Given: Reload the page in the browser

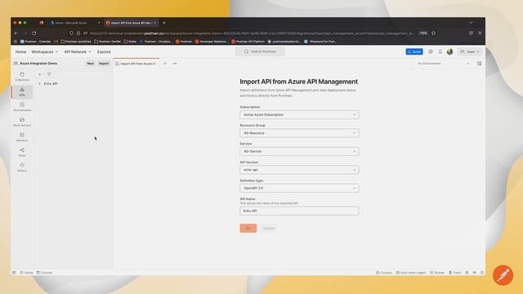Looking at the screenshot, I should [x=34, y=33].
